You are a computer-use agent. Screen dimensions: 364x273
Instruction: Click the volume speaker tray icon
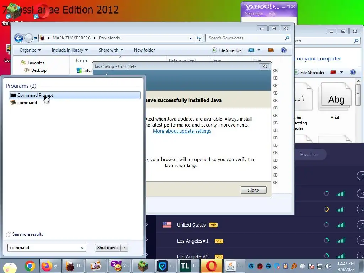coord(328,266)
